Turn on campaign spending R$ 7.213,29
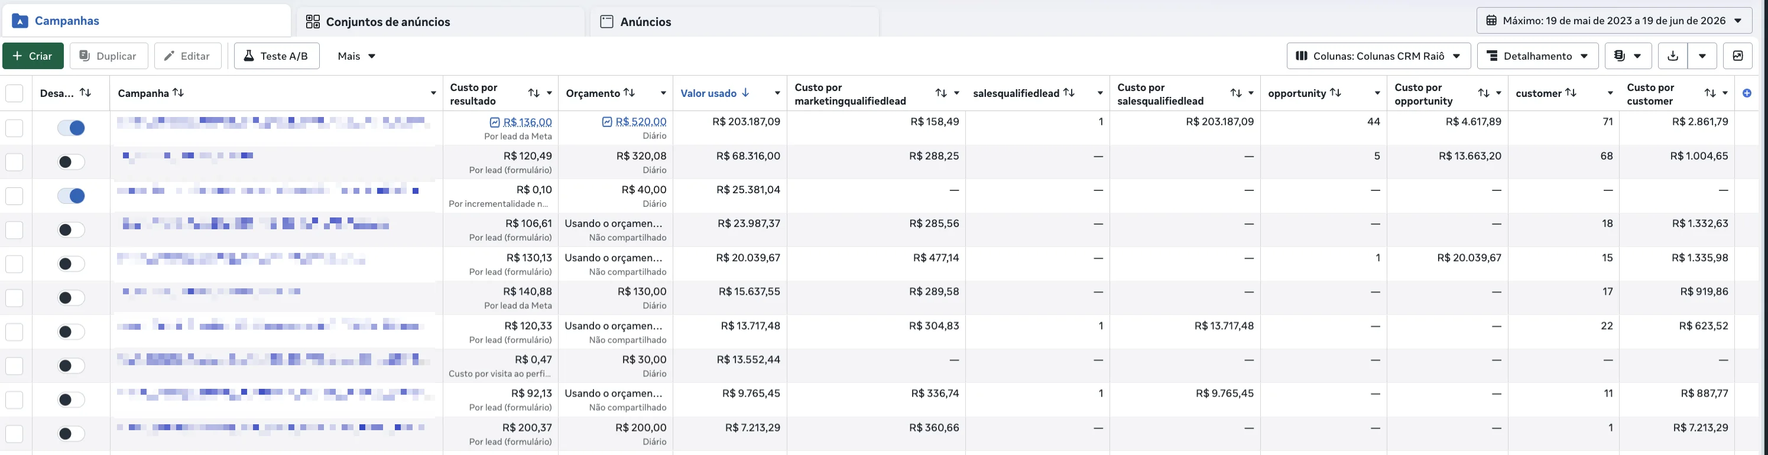Screen dimensions: 1768x455 click(72, 434)
